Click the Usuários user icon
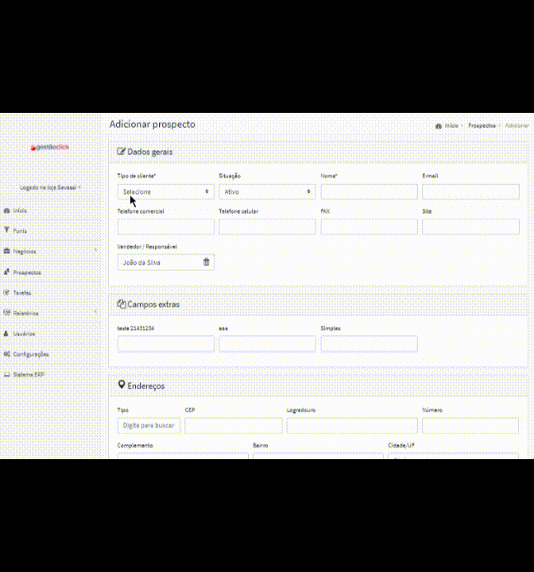The width and height of the screenshot is (534, 572). coord(7,334)
